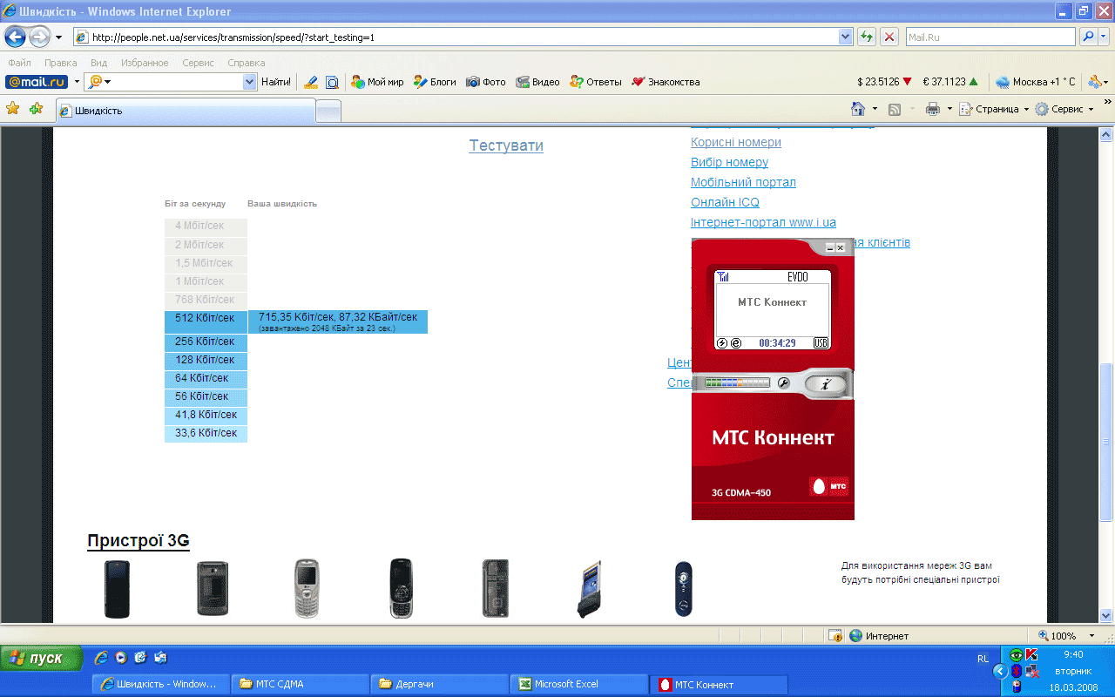Open the Сервис tools dropdown in command bar
Viewport: 1115px width, 697px height.
1064,109
